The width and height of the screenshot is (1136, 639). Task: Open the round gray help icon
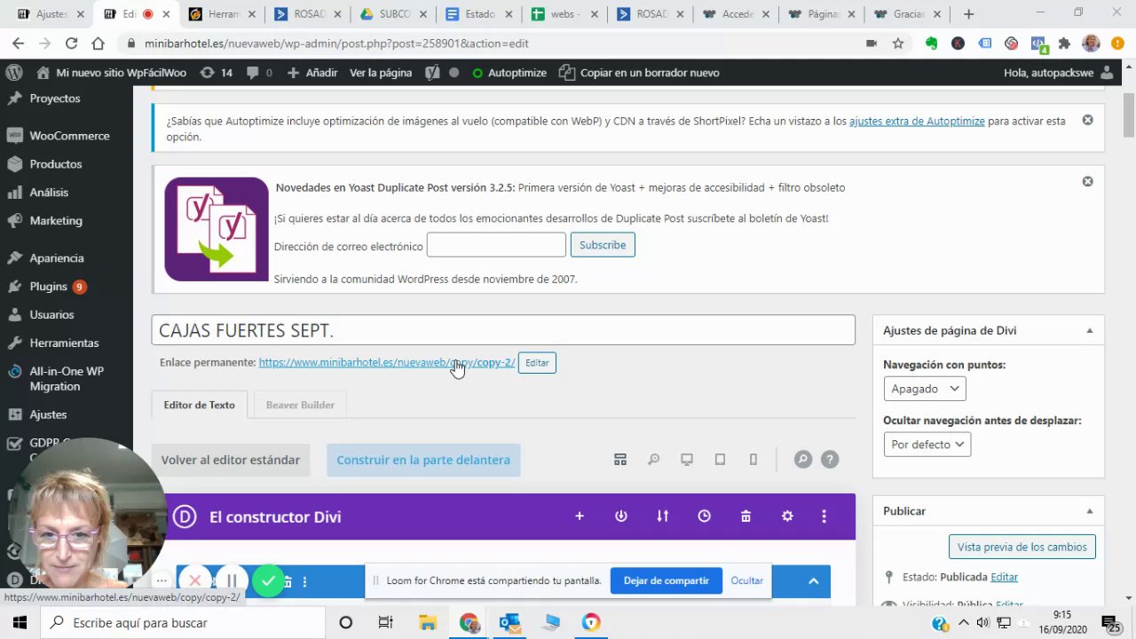pyautogui.click(x=830, y=459)
